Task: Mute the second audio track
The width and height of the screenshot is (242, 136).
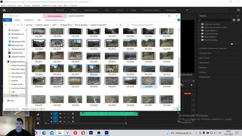Action: point(65,117)
